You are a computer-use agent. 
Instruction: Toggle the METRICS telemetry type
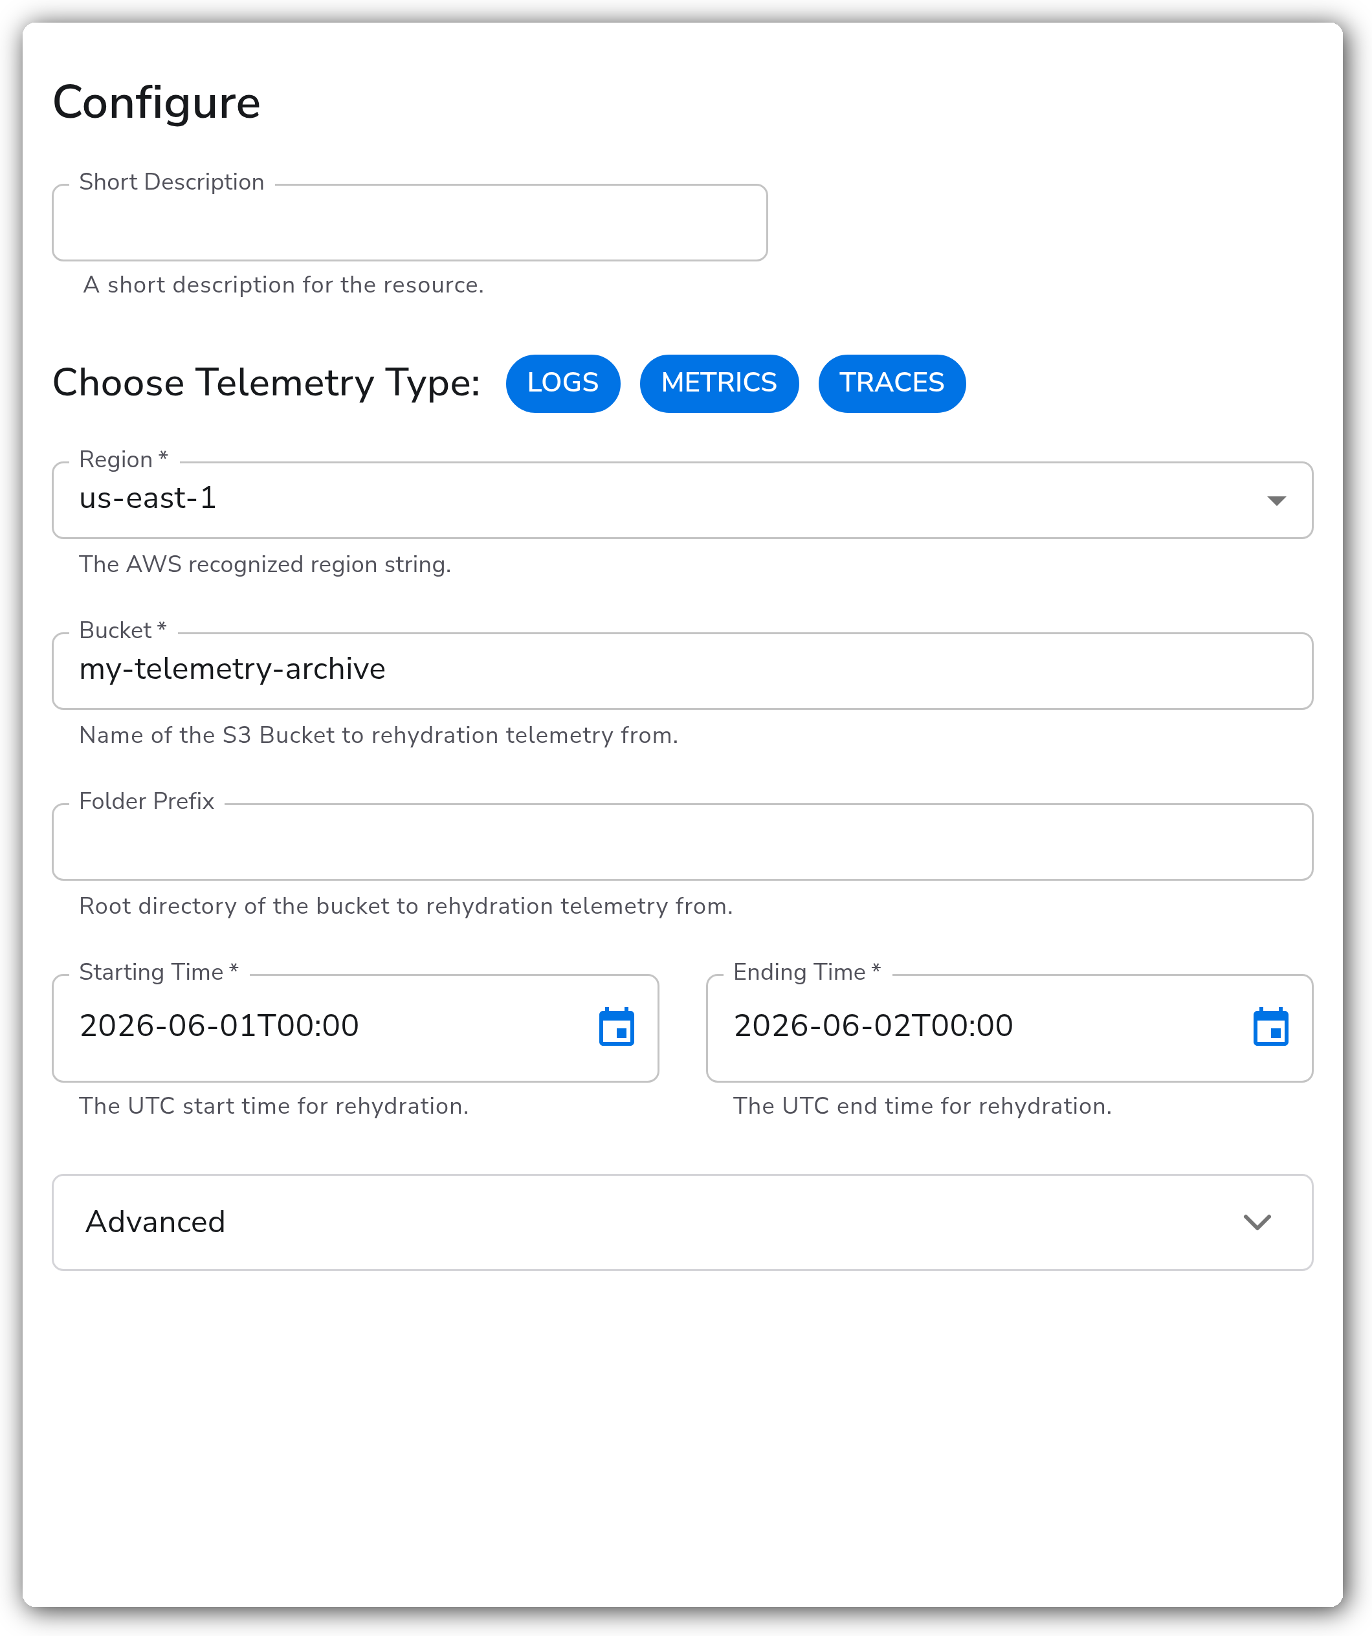click(718, 383)
